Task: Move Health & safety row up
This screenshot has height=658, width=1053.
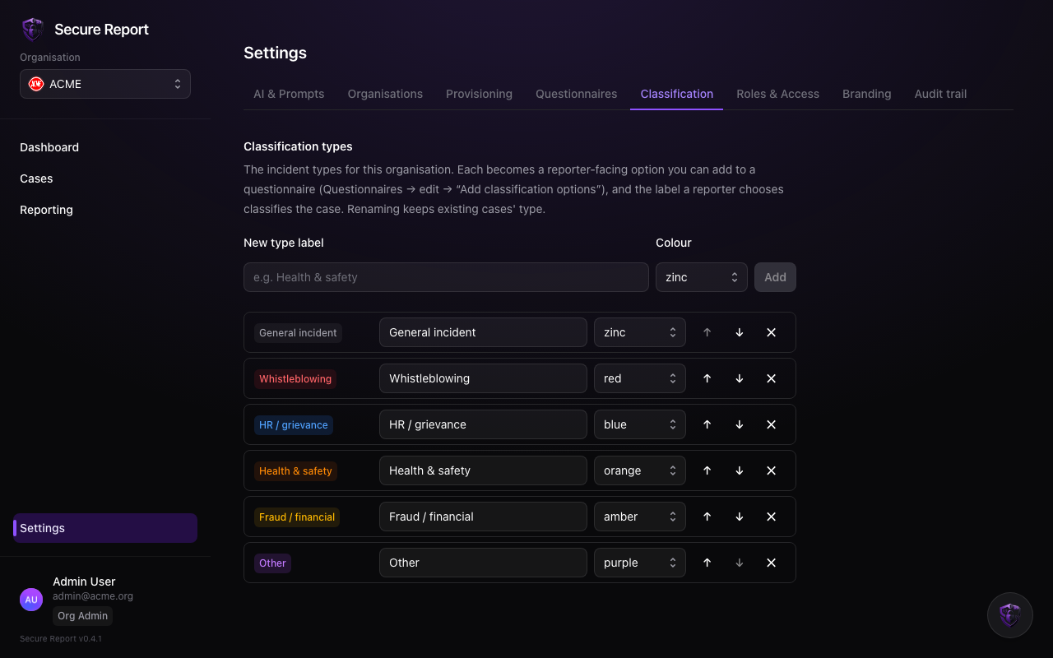Action: point(707,470)
